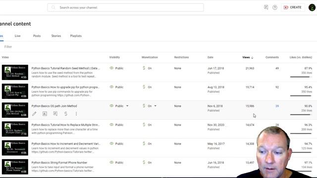Click the 21,963 views value

[x=250, y=68]
